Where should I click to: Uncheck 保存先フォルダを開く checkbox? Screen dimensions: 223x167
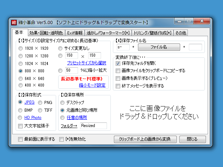point(118,63)
